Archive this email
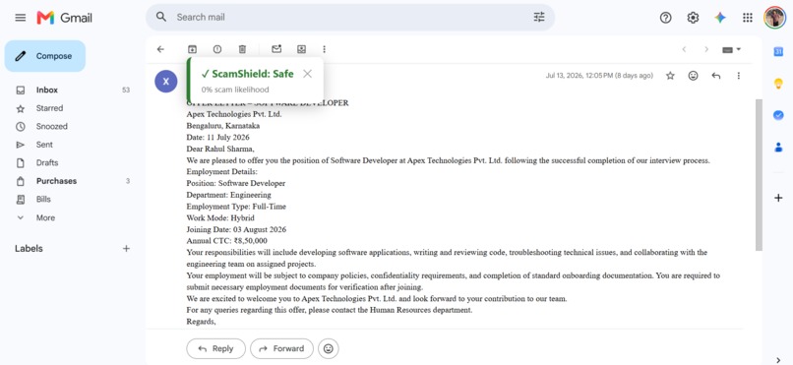 click(192, 49)
